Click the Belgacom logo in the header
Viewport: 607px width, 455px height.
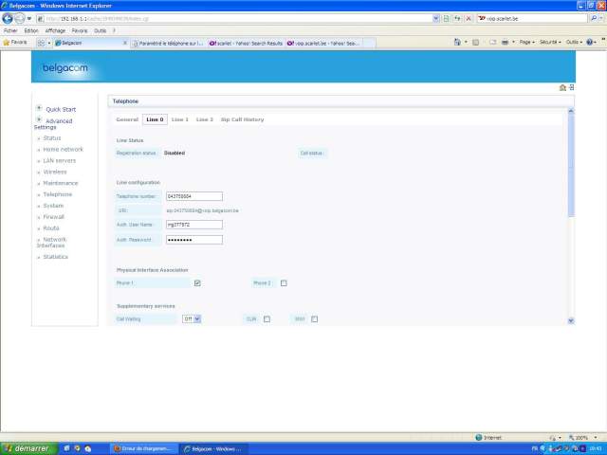click(64, 68)
